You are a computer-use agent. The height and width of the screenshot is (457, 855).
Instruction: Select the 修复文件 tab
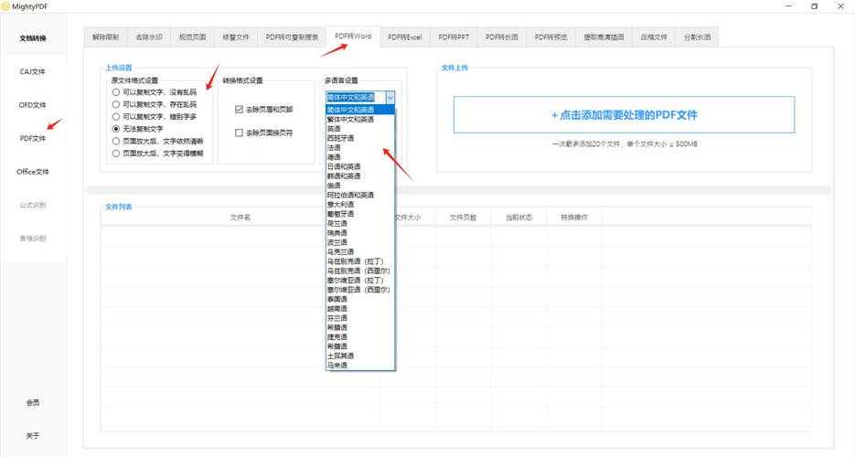[x=236, y=37]
